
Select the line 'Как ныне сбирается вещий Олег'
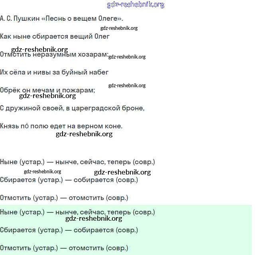(55, 36)
